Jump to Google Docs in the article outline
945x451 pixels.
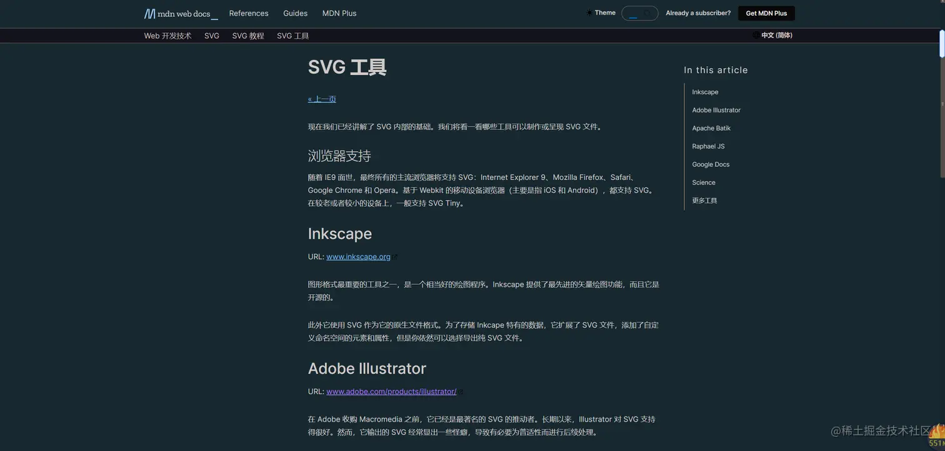pos(711,164)
